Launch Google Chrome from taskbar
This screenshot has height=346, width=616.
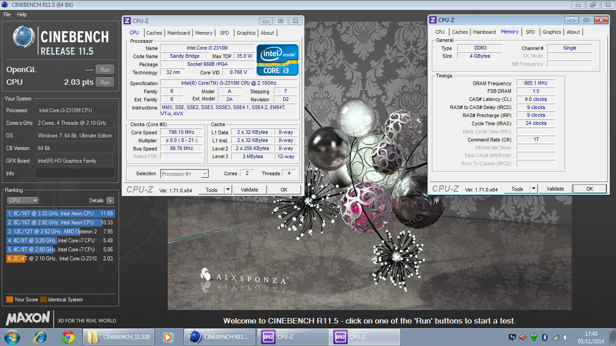68,337
